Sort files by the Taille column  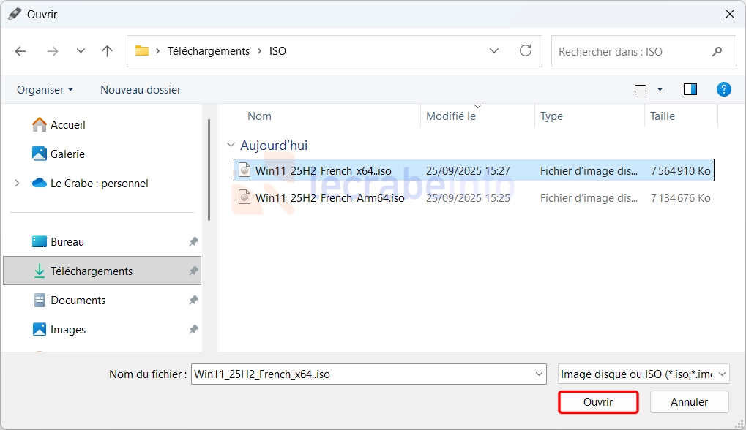(663, 116)
